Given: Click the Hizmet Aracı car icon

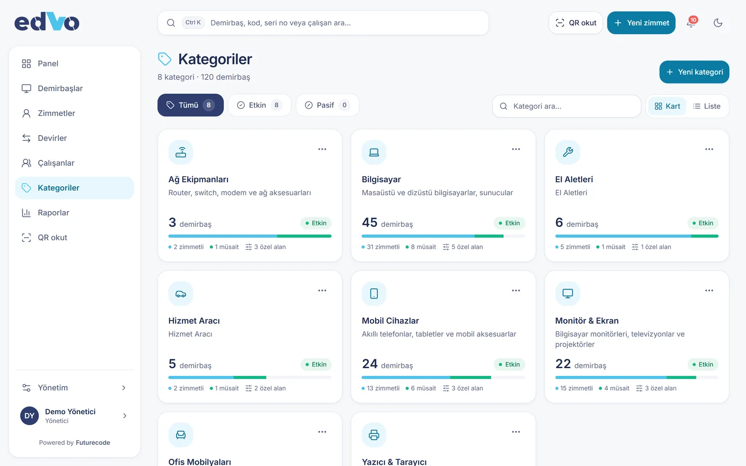Looking at the screenshot, I should click(181, 294).
